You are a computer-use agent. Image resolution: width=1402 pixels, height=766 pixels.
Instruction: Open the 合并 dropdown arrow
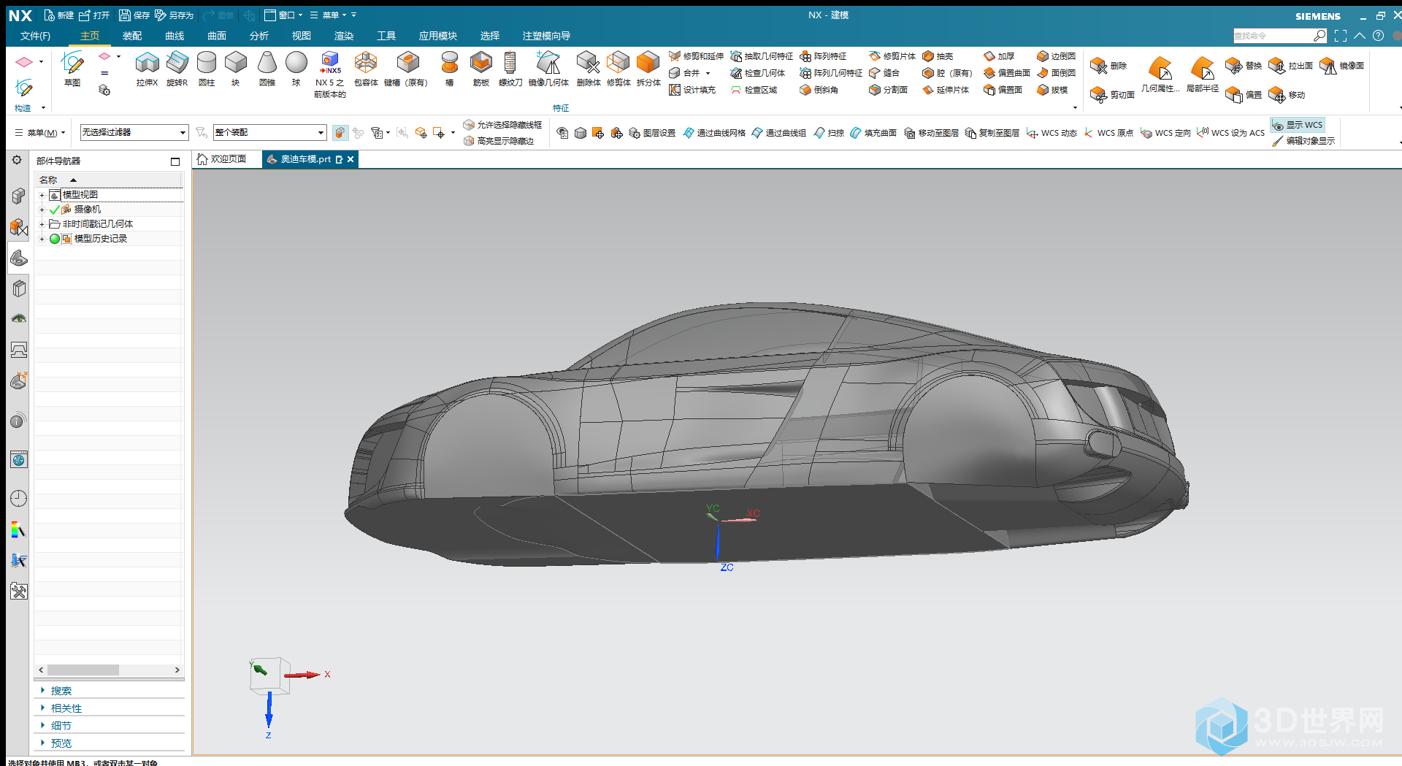(x=708, y=73)
